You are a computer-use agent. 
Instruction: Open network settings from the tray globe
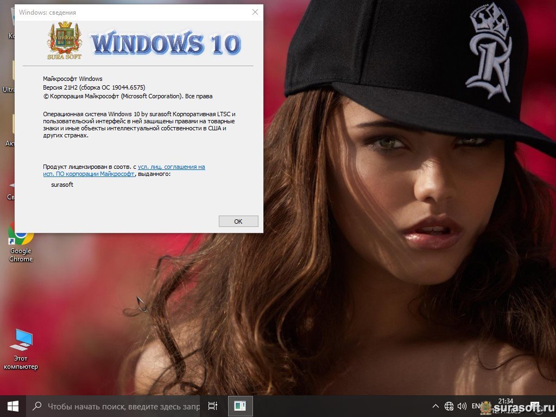pyautogui.click(x=449, y=406)
